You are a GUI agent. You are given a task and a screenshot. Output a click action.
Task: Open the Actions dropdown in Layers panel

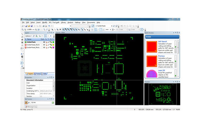click(x=28, y=36)
